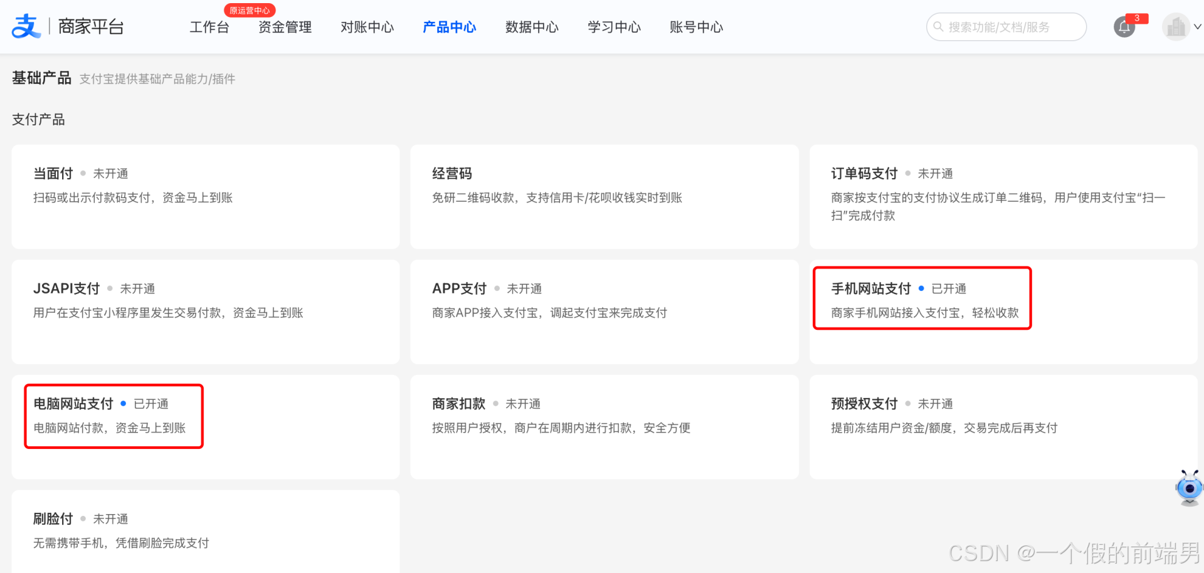This screenshot has height=573, width=1204.
Task: Click the 支付产品 subsection label
Action: (x=38, y=119)
